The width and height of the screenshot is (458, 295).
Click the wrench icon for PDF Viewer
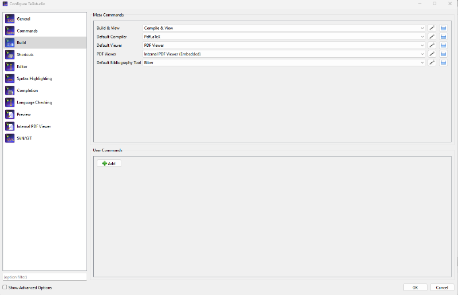(432, 54)
